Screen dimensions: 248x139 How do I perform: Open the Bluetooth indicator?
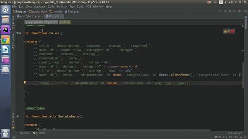pos(226,2)
